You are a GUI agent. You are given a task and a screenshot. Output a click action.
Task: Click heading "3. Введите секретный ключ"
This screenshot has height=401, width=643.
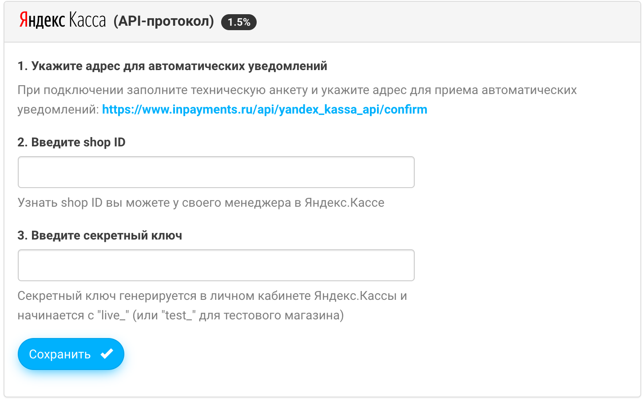tap(100, 236)
